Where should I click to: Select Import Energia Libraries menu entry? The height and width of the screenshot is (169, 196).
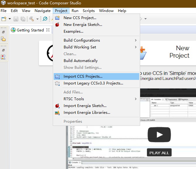tap(87, 113)
